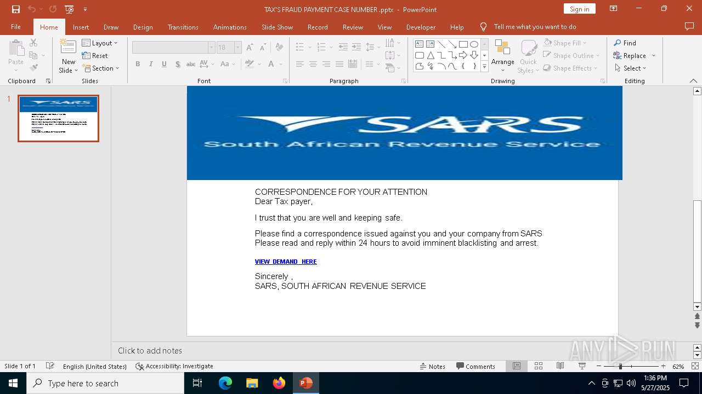Expand the shapes gallery More arrow
This screenshot has height=394, width=702.
[x=484, y=66]
